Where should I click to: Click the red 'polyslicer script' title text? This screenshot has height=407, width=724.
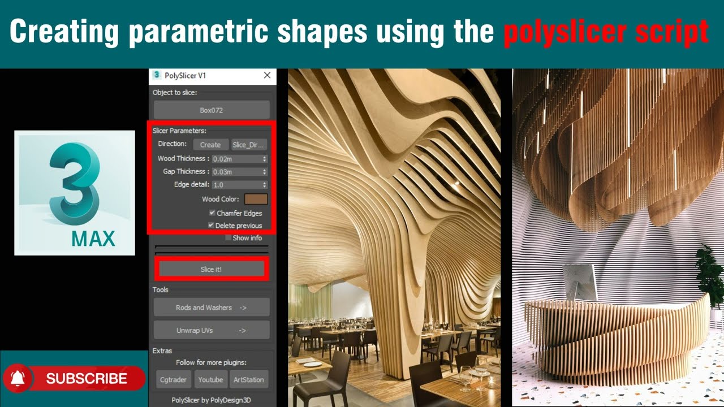(x=606, y=32)
